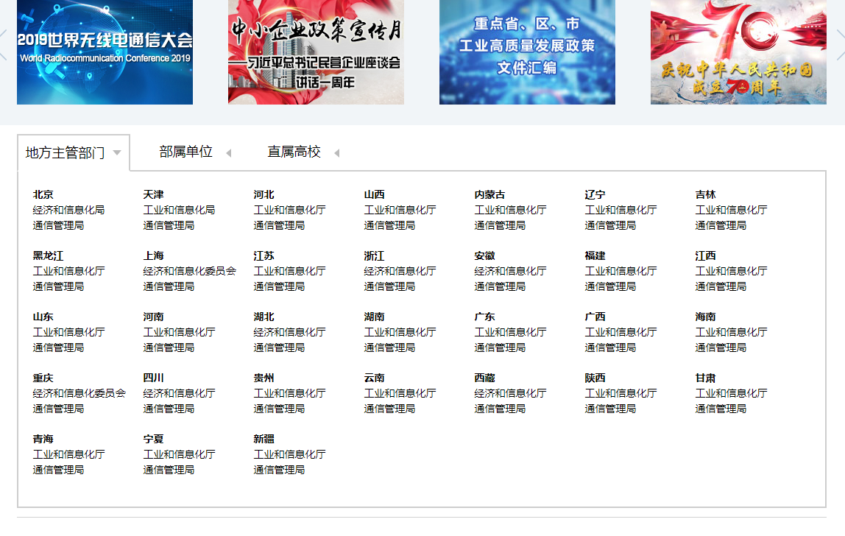The height and width of the screenshot is (536, 845).
Task: Open 广东 工业和信息化厅 link
Action: tap(510, 332)
